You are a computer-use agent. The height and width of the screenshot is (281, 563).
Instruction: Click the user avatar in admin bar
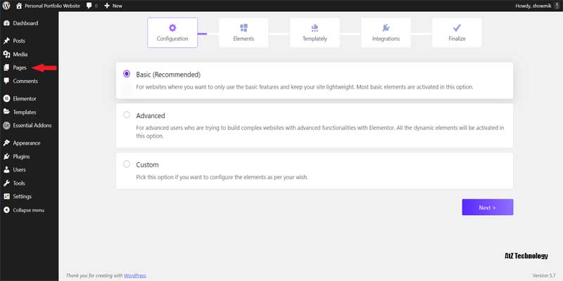[x=557, y=6]
